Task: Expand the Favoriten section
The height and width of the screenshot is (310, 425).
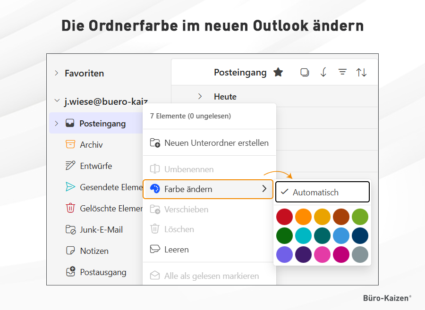Action: (57, 73)
